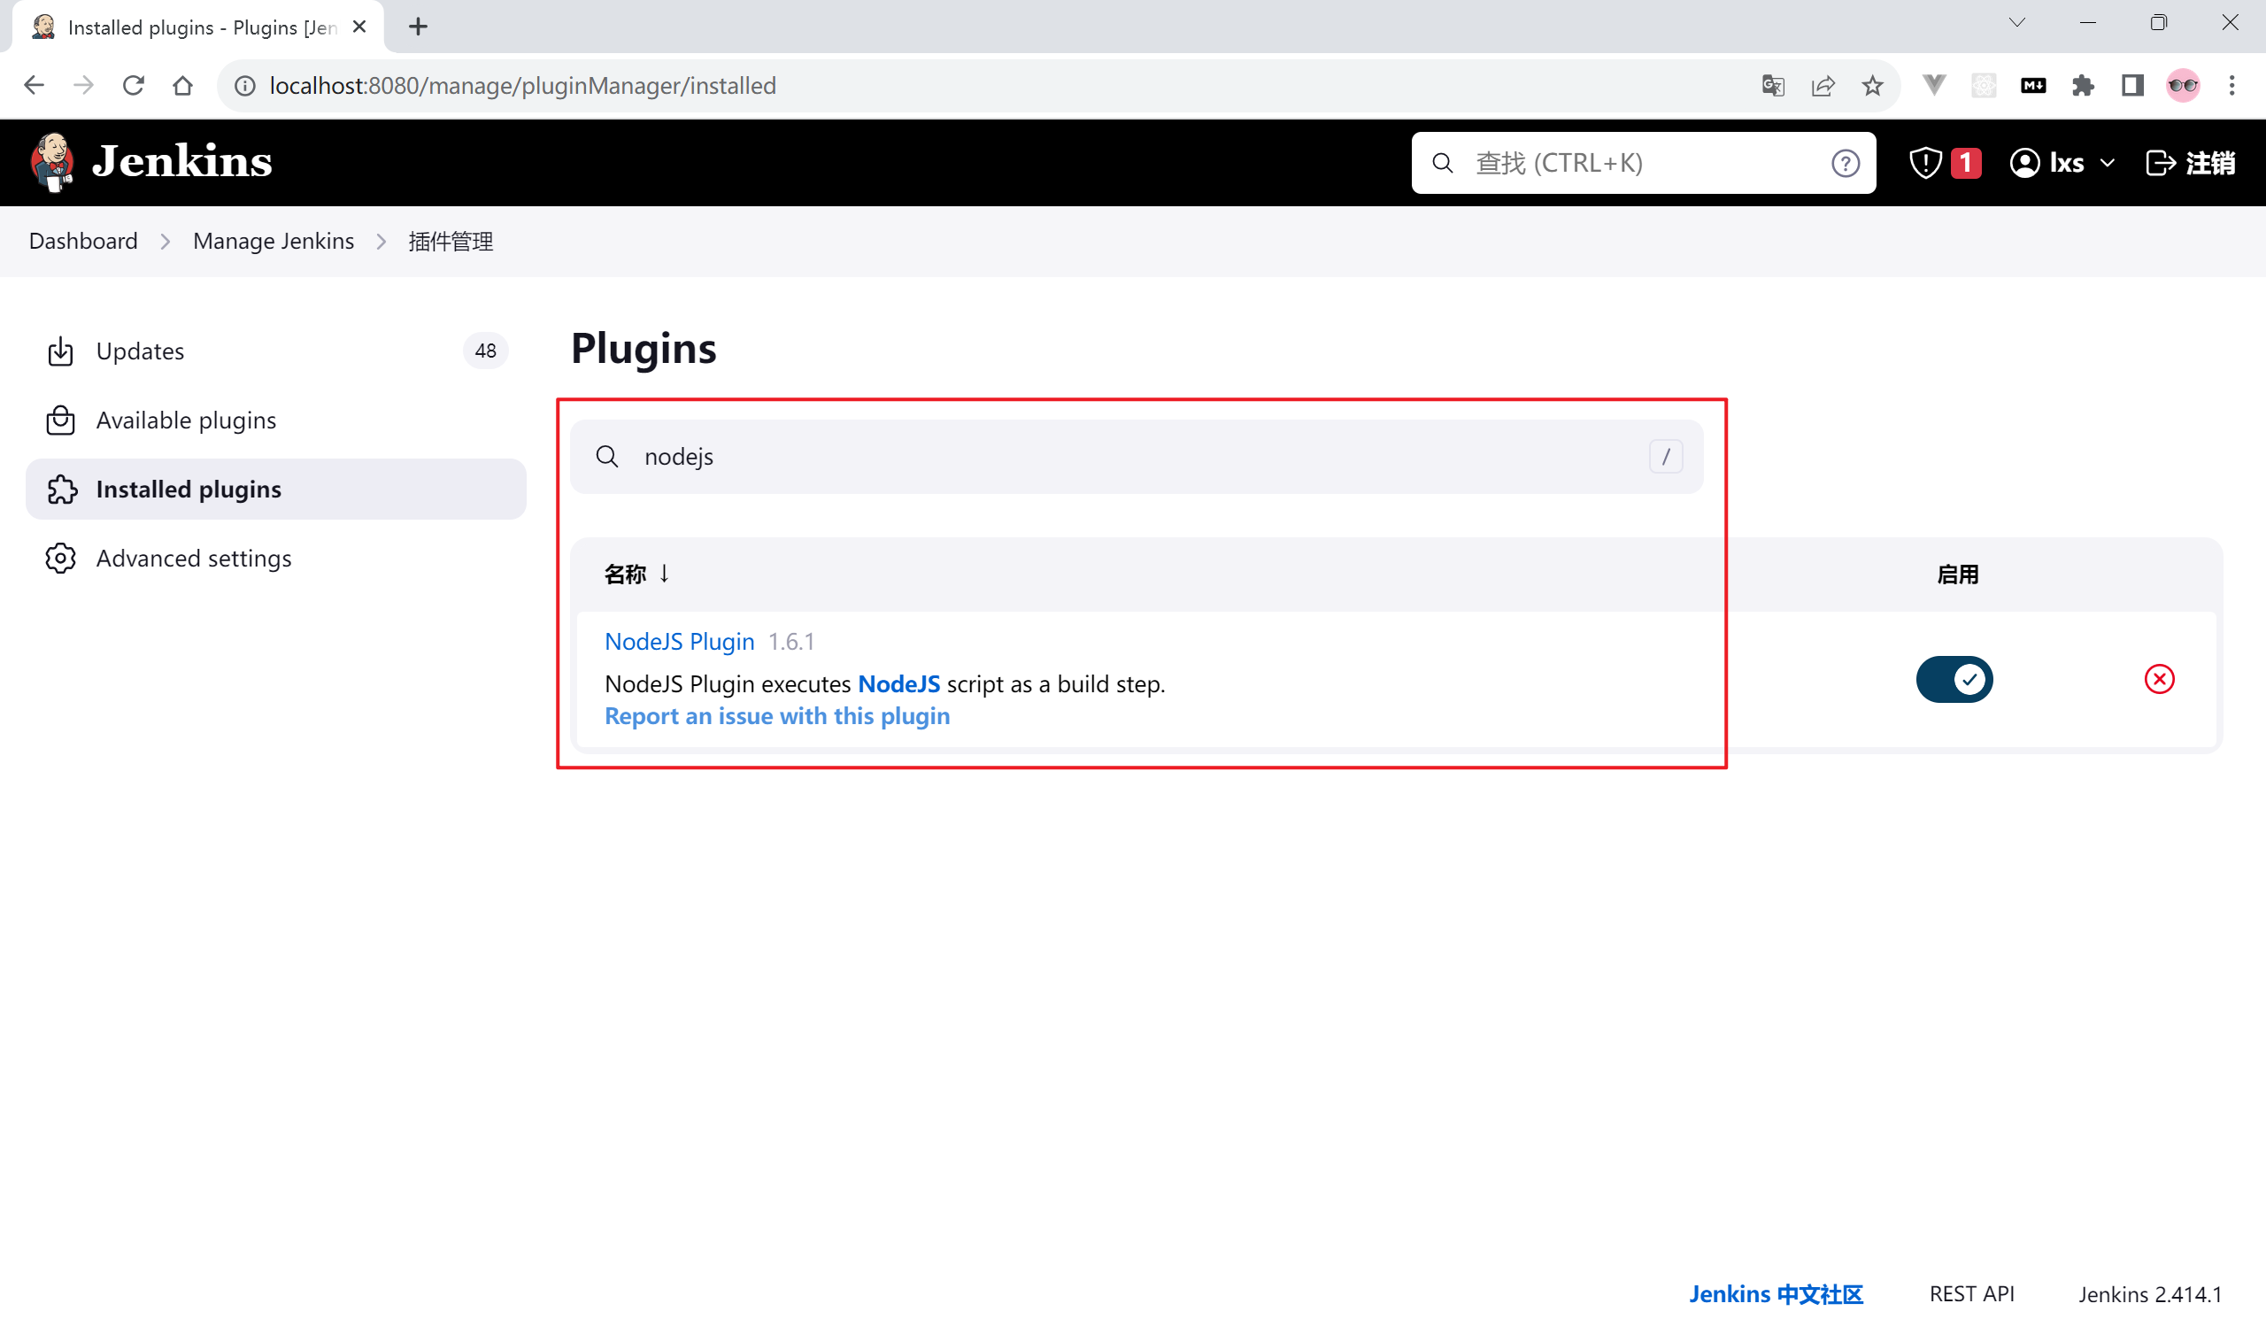This screenshot has width=2266, height=1342.
Task: Open Advanced settings in sidebar
Action: coord(194,558)
